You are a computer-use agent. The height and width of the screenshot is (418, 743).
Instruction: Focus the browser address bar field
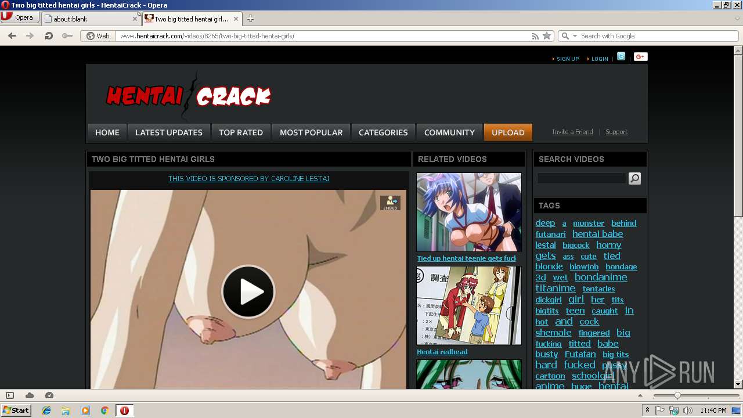(322, 36)
